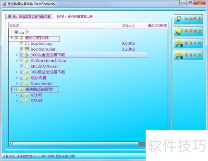Image resolution: width=208 pixels, height=161 pixels.
Task: Select the 第2步 copy data tab
Action: coord(74,17)
